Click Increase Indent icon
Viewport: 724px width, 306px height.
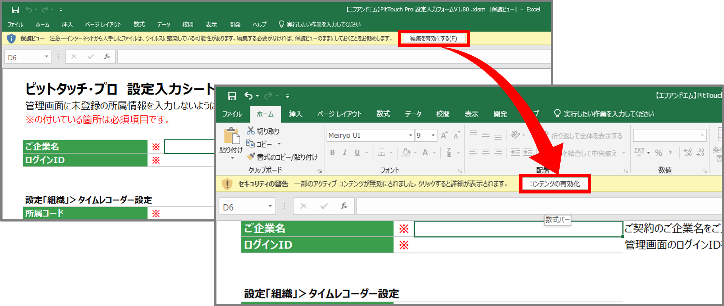(x=528, y=152)
